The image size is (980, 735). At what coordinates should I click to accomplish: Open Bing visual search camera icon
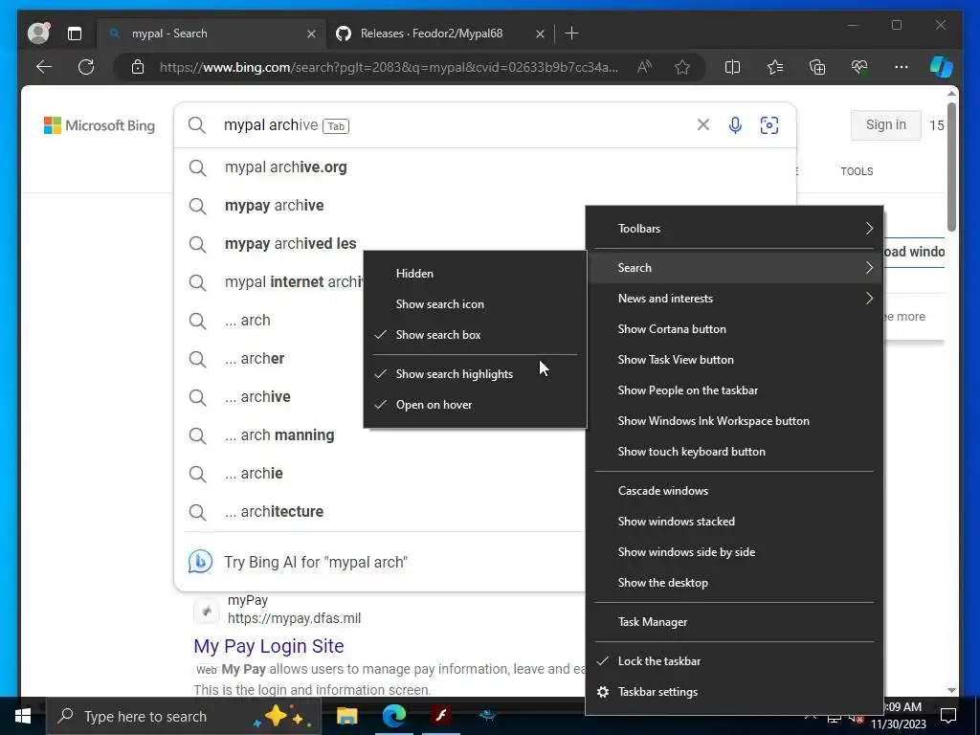click(769, 125)
